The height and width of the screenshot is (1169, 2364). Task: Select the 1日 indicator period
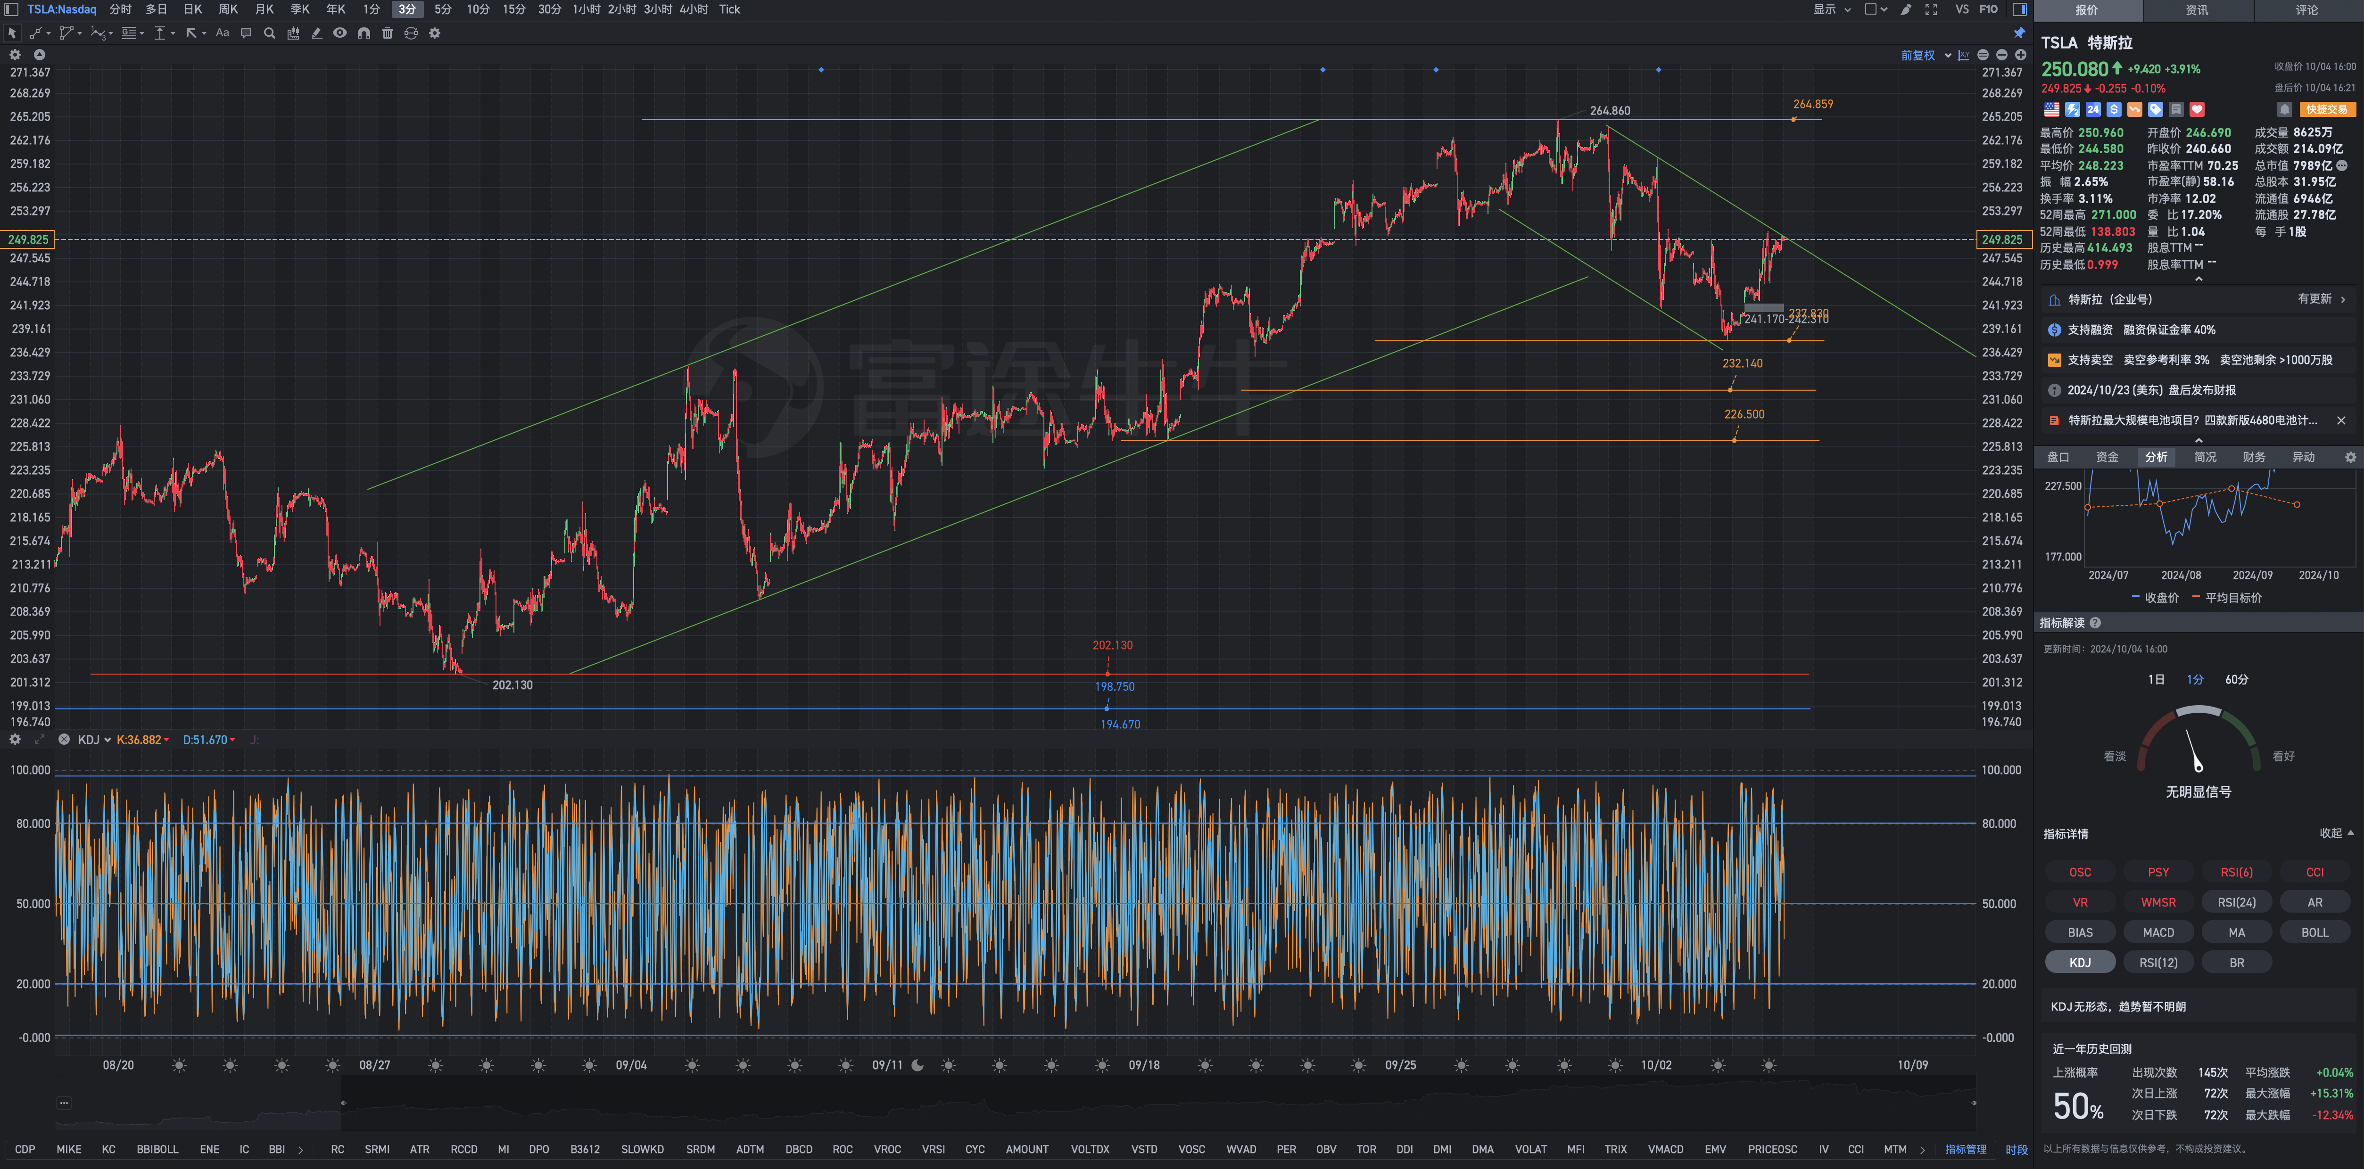(x=2156, y=680)
